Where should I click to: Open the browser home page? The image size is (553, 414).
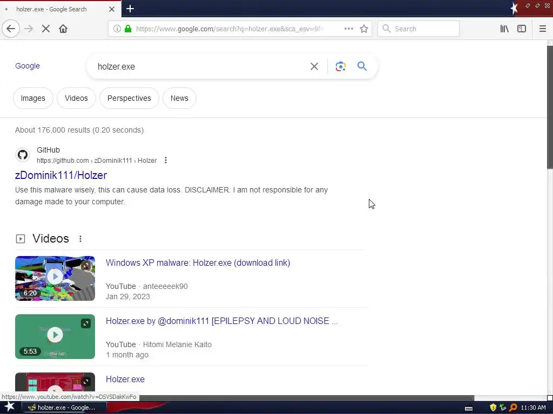click(x=63, y=29)
